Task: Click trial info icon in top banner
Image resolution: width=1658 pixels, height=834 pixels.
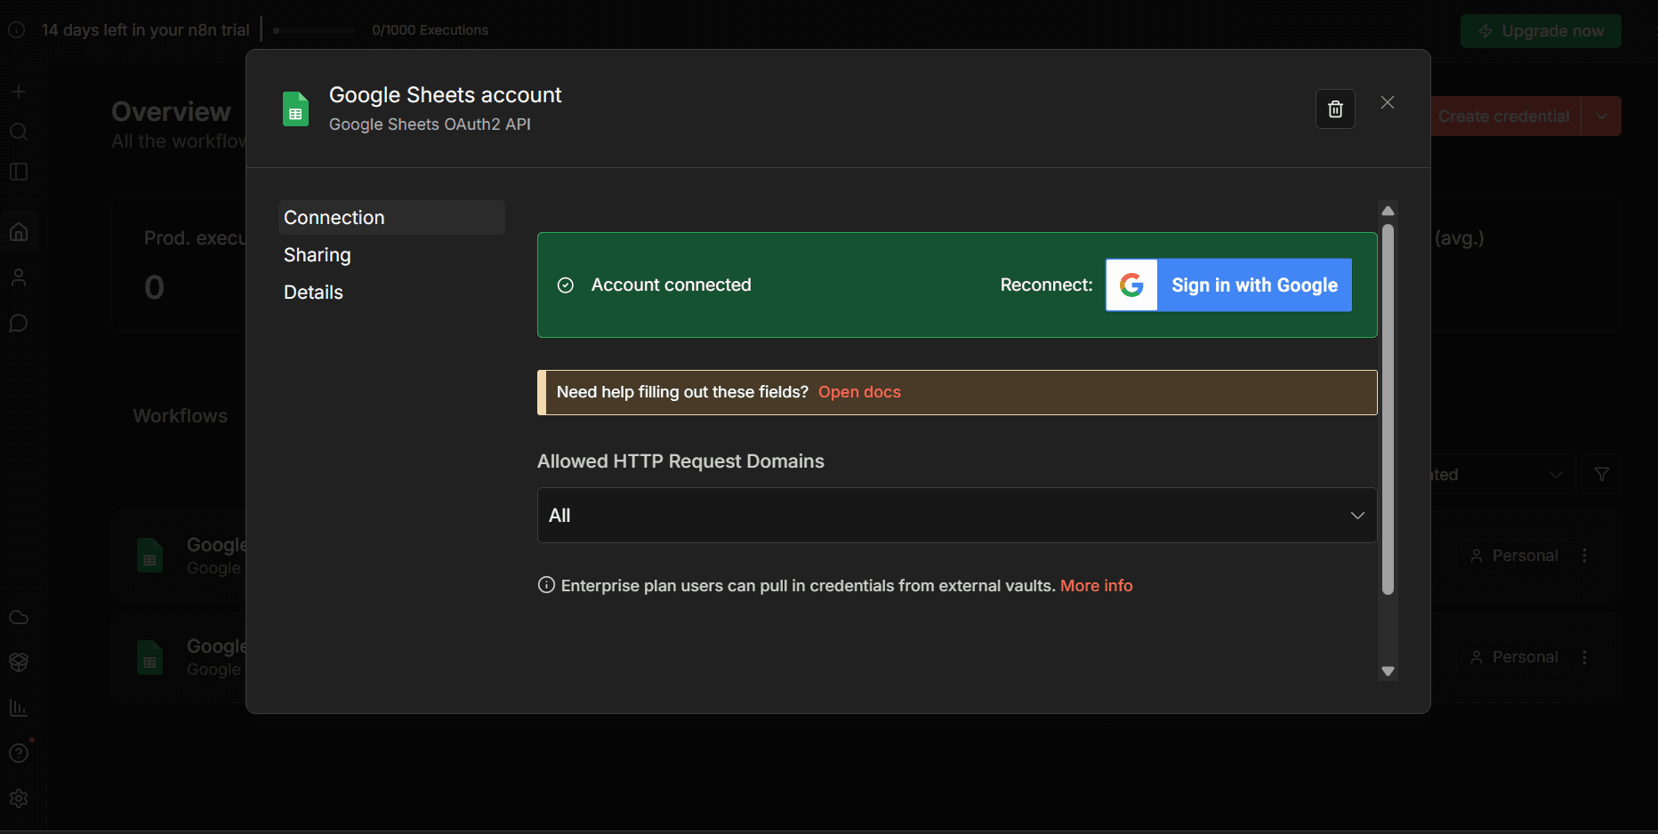Action: [16, 30]
